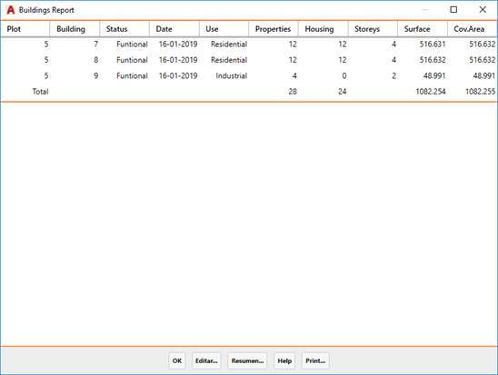Click the Housing column header
Image resolution: width=498 pixels, height=375 pixels.
pos(324,29)
